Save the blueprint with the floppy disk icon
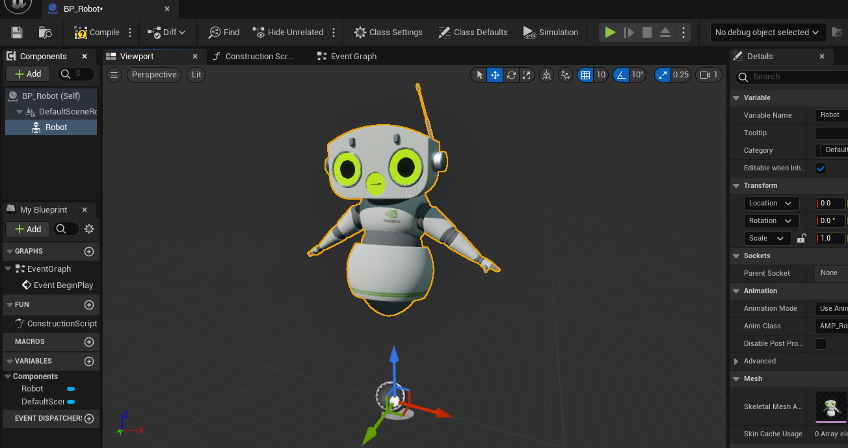The height and width of the screenshot is (448, 848). tap(17, 33)
